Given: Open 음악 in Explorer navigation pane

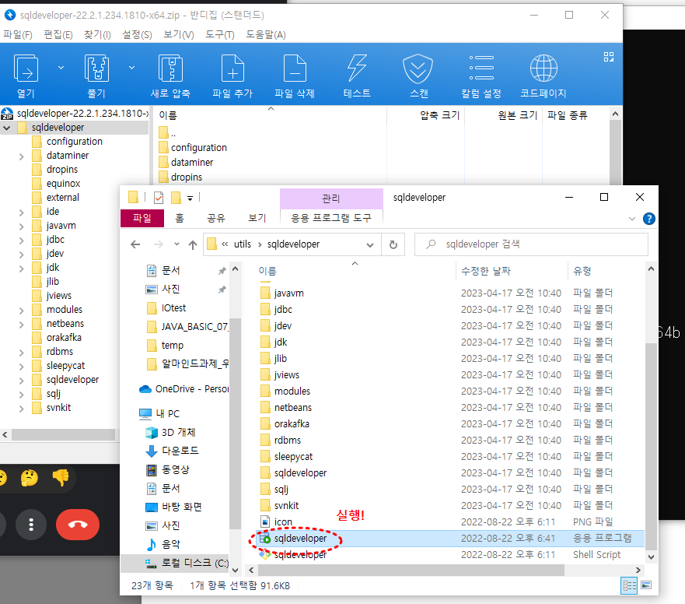Looking at the screenshot, I should click(x=170, y=545).
